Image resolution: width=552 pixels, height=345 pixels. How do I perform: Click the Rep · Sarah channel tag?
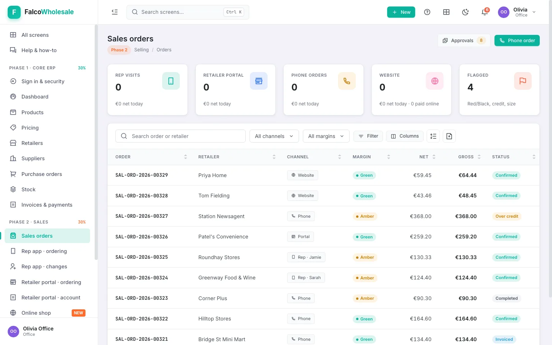point(306,278)
